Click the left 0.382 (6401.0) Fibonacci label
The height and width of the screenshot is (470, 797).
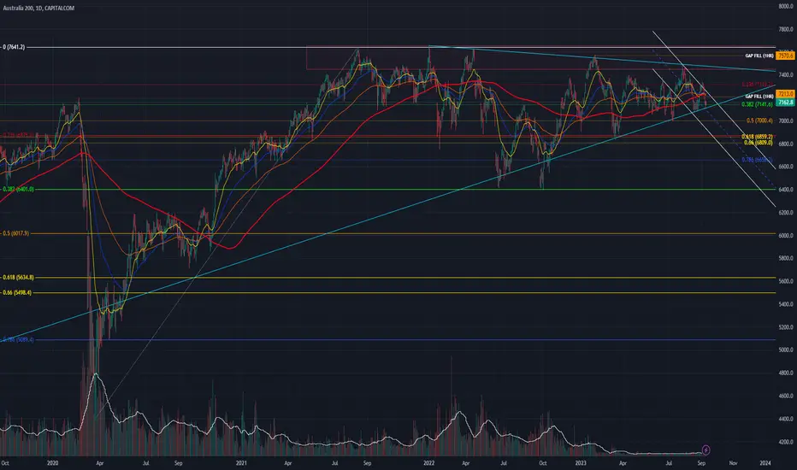point(18,189)
